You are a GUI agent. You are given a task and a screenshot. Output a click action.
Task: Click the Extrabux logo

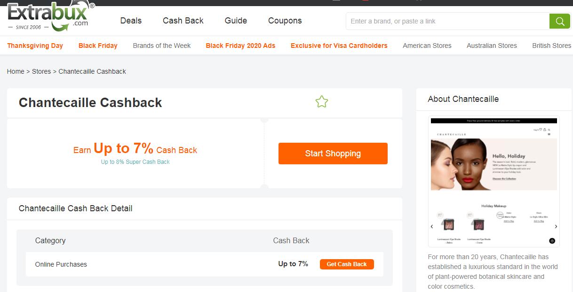(x=49, y=16)
